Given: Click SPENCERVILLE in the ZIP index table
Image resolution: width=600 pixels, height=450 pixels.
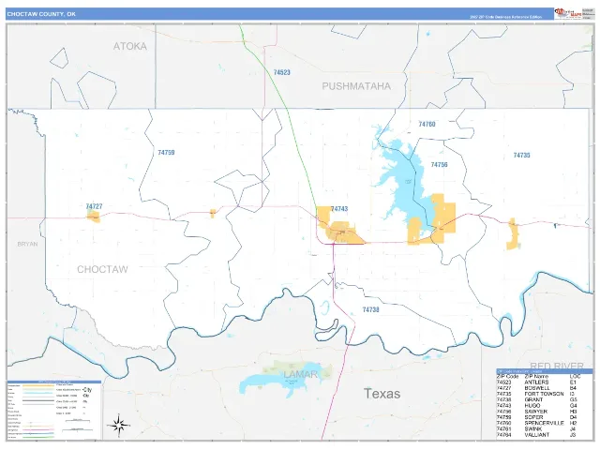Looking at the screenshot, I should (x=544, y=423).
